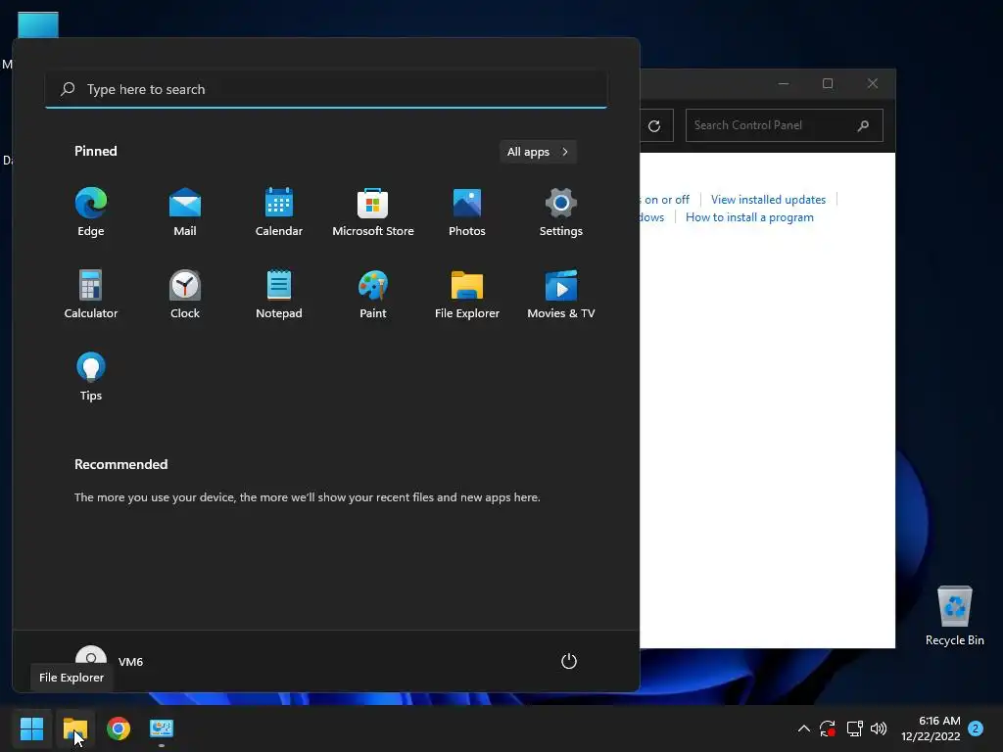Open How to install a program link
Viewport: 1003px width, 752px height.
point(749,217)
